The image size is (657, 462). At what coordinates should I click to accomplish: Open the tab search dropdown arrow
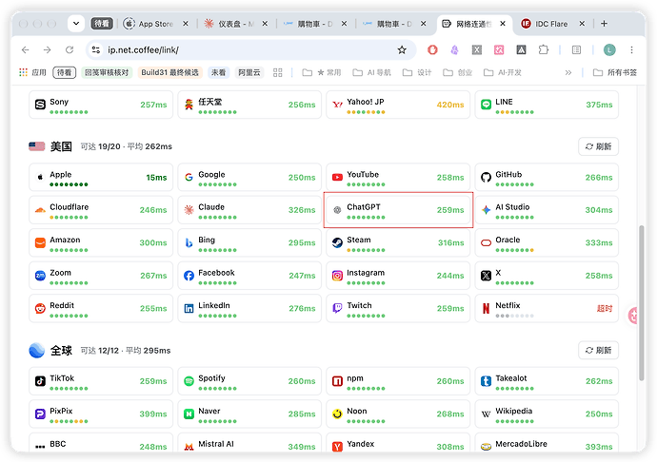coord(76,24)
